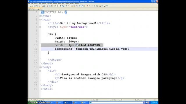Click the Playback macro icon
This screenshot has height=104, width=186.
pyautogui.click(x=92, y=6)
